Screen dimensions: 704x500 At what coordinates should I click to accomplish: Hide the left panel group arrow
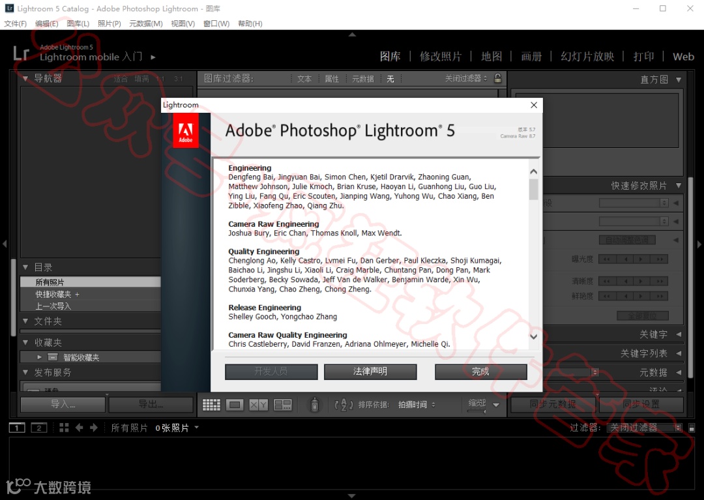click(5, 244)
